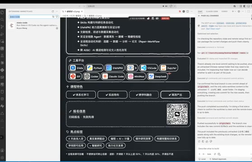Image resolution: width=252 pixels, height=162 pixels.
Task: Click the Start them now link
Action: click(x=213, y=29)
